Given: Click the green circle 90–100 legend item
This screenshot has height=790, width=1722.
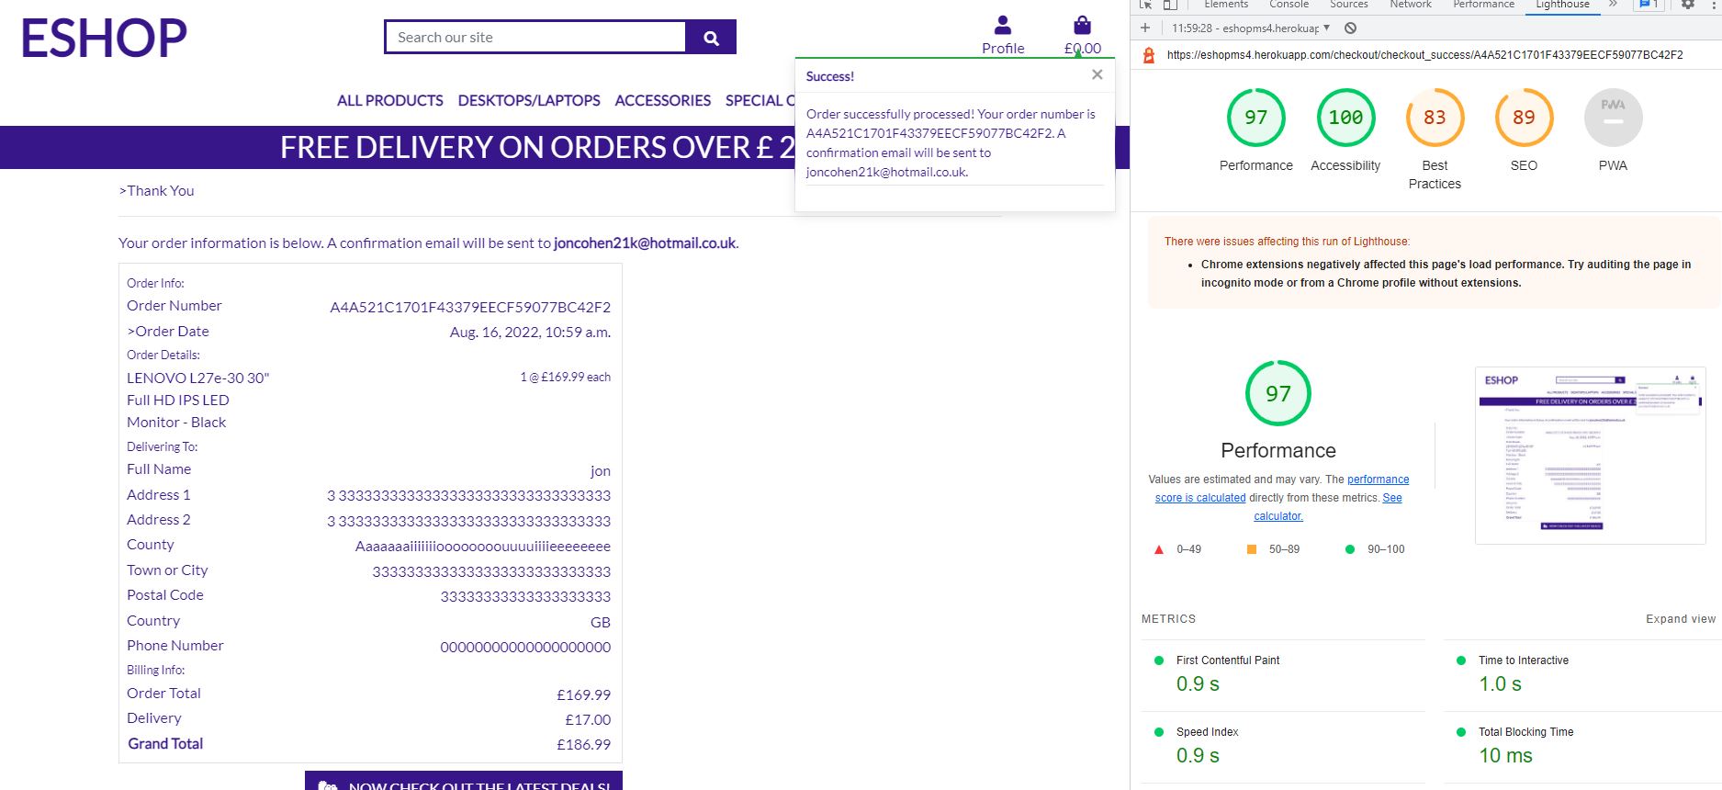Looking at the screenshot, I should click(1375, 549).
